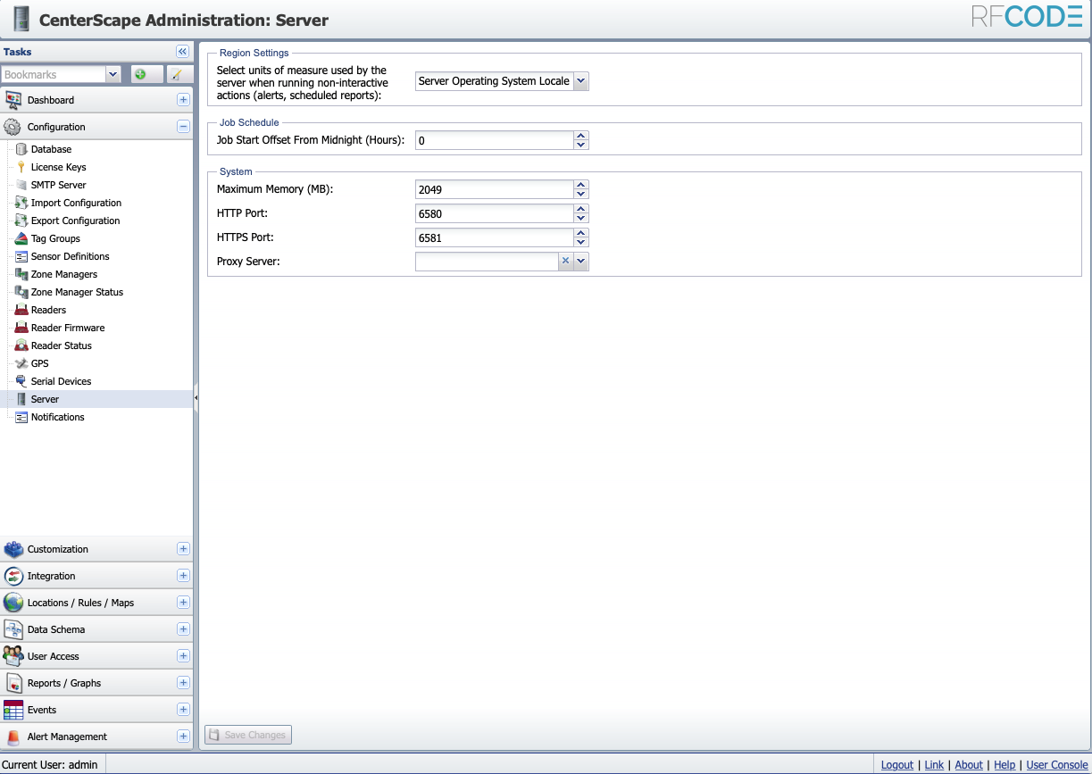Image resolution: width=1092 pixels, height=774 pixels.
Task: Click the Link link in footer
Action: click(x=934, y=765)
